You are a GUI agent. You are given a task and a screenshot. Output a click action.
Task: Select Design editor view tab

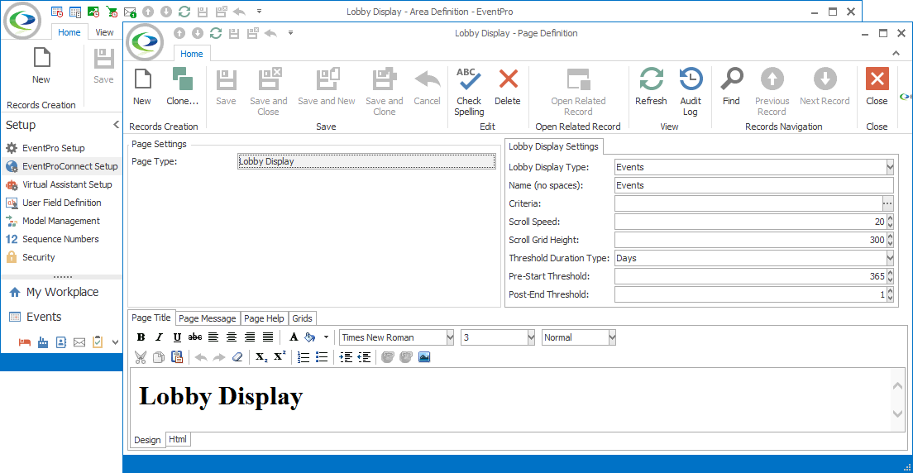click(147, 440)
